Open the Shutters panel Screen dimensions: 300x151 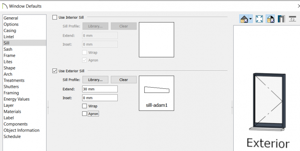click(x=11, y=87)
